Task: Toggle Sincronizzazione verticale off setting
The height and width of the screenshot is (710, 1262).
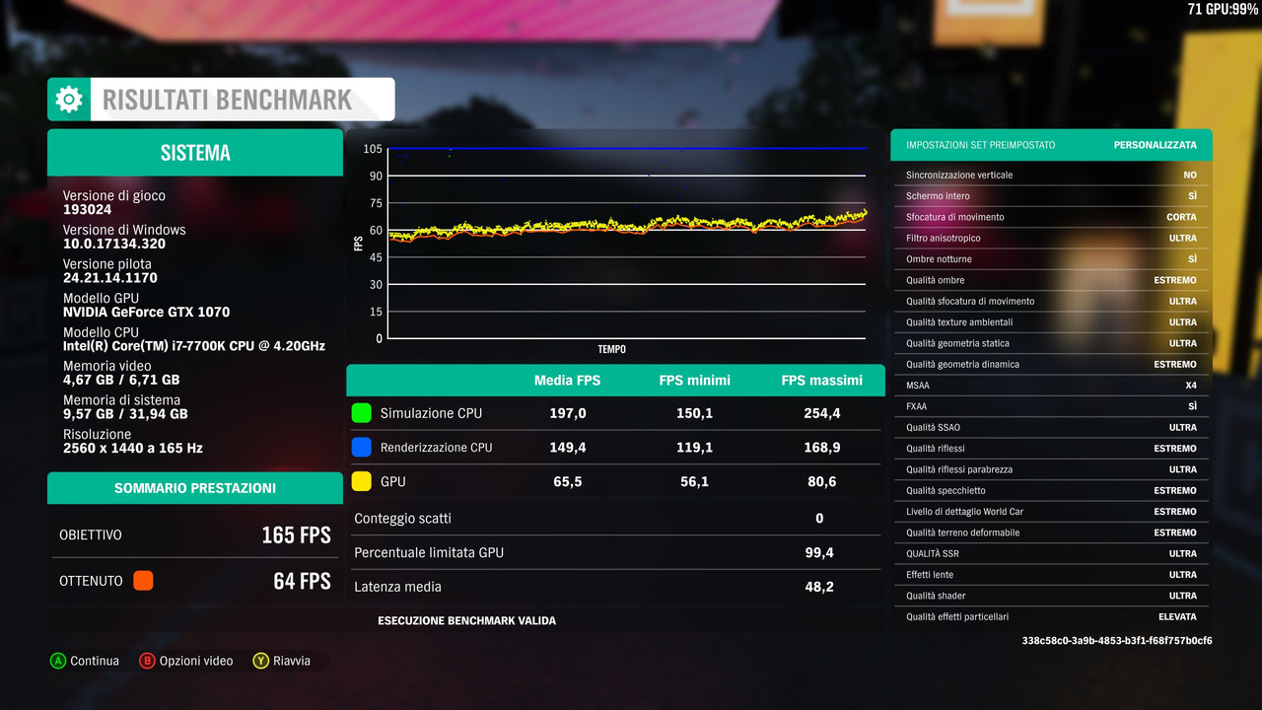Action: click(x=1051, y=175)
